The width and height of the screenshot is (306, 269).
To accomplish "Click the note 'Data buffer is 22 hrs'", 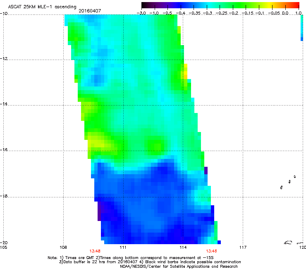I will point(150,262).
